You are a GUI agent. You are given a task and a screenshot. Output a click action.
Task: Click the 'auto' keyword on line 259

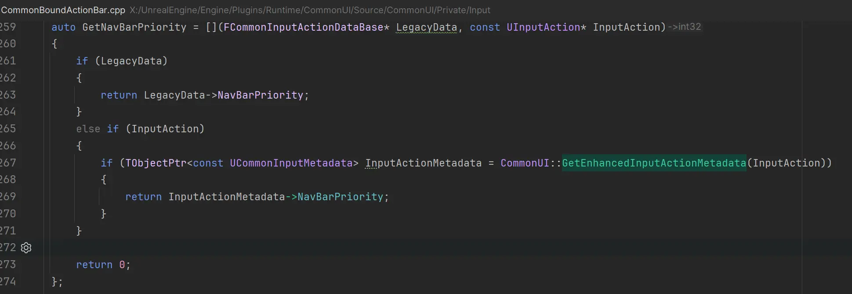pyautogui.click(x=63, y=27)
